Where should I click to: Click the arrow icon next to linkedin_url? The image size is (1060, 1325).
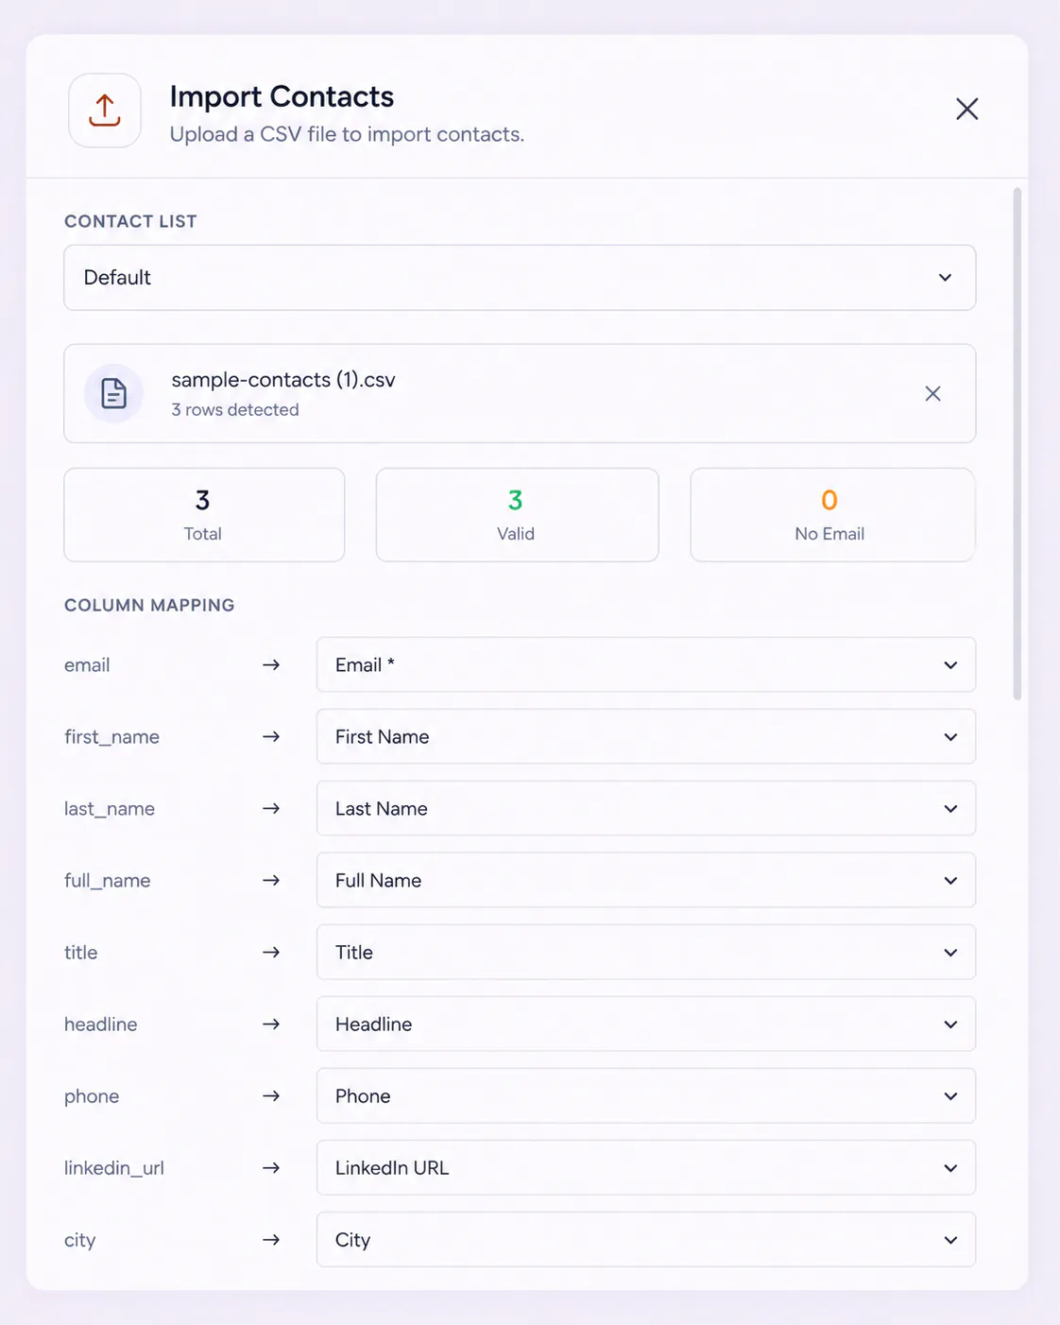tap(271, 1168)
